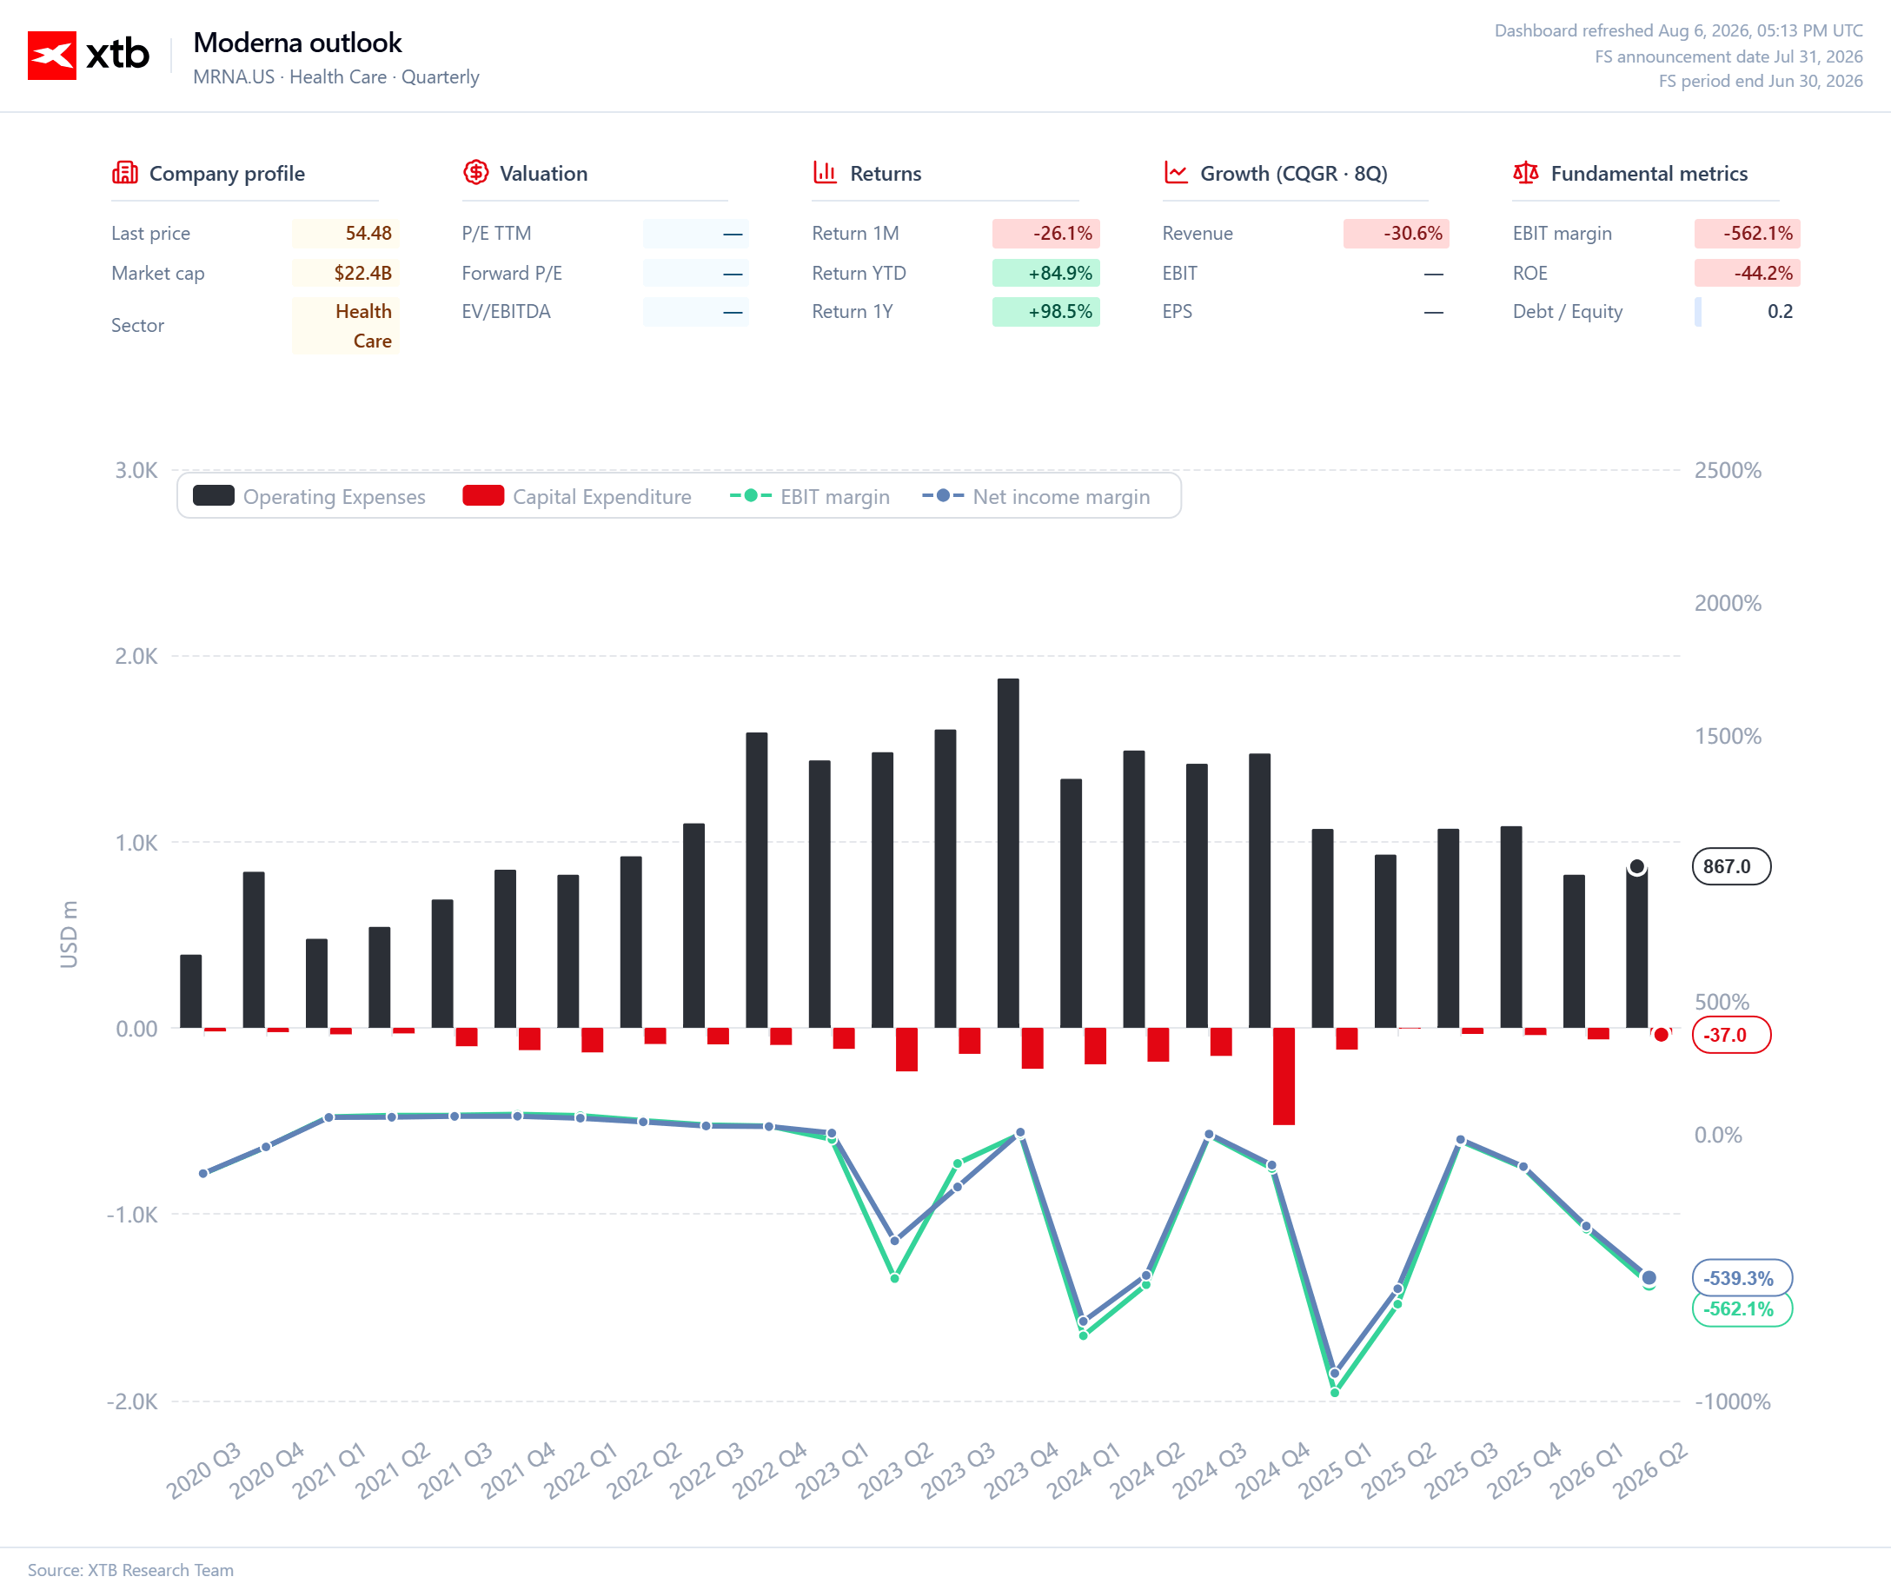Click the Sector value Health Care
This screenshot has width=1891, height=1590.
(345, 326)
